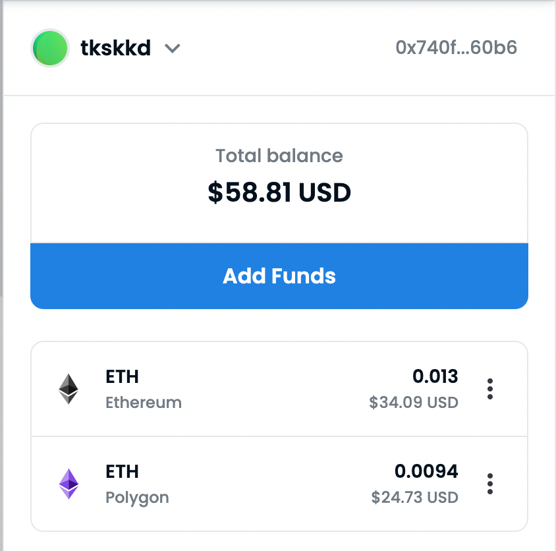Viewport: 556px width, 551px height.
Task: Select the ETH Polygon token row
Action: click(x=279, y=484)
